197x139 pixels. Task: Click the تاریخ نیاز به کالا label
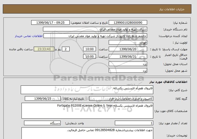73,99
